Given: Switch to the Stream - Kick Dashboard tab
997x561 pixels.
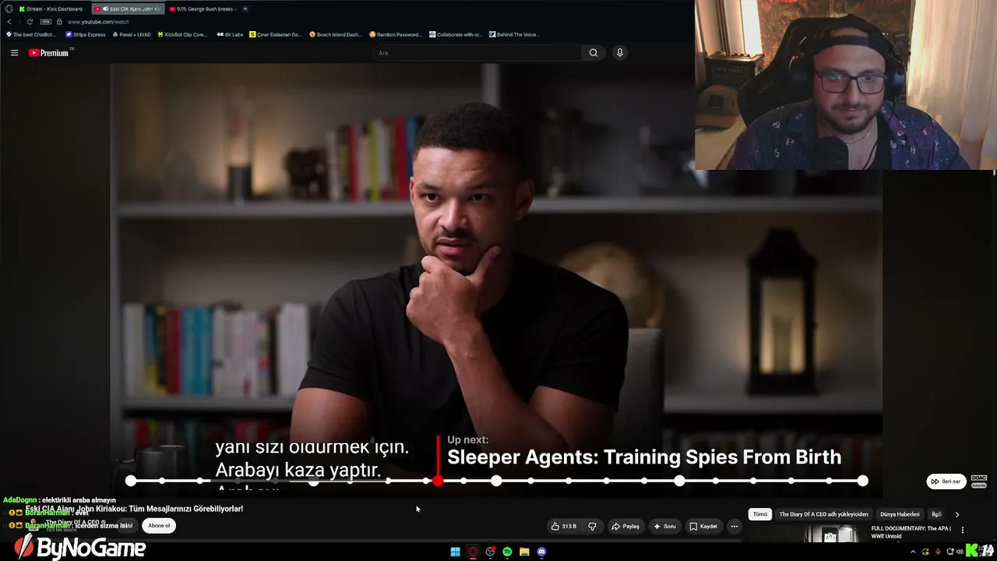Looking at the screenshot, I should tap(51, 9).
